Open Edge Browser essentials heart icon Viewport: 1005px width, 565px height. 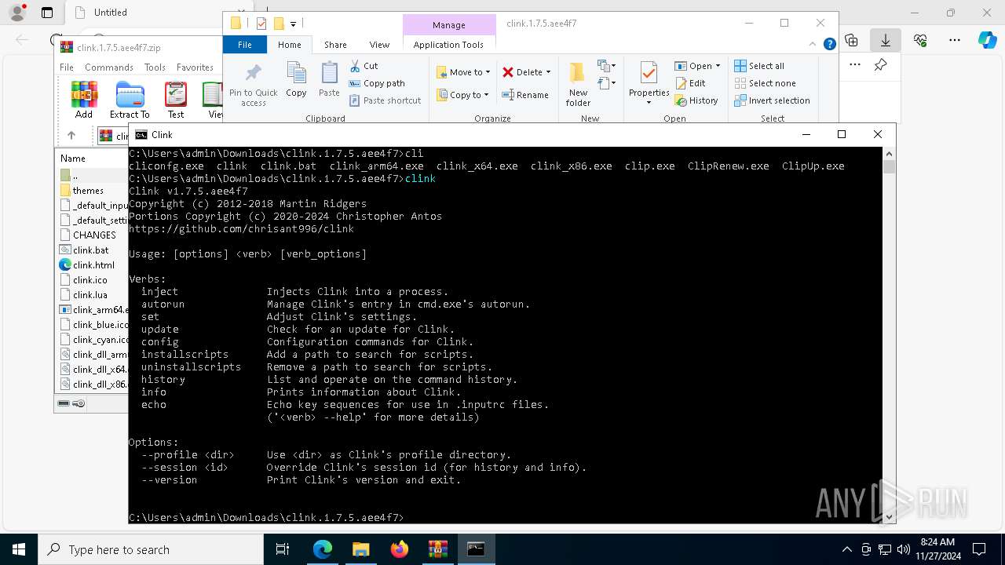[920, 40]
